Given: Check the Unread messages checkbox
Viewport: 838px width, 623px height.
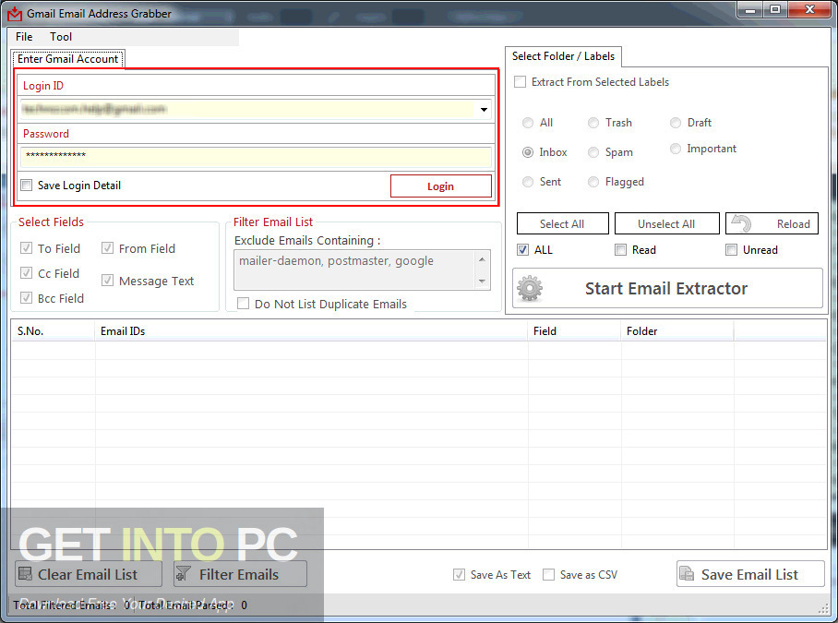Looking at the screenshot, I should 731,249.
